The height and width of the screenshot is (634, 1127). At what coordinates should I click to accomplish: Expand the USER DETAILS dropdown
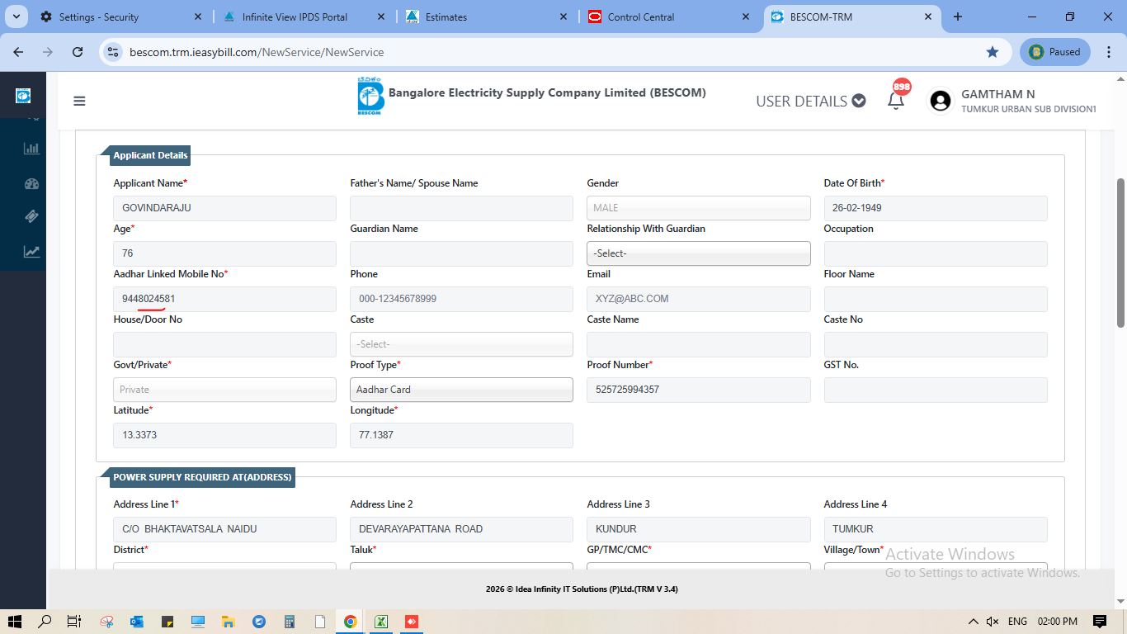(x=810, y=101)
